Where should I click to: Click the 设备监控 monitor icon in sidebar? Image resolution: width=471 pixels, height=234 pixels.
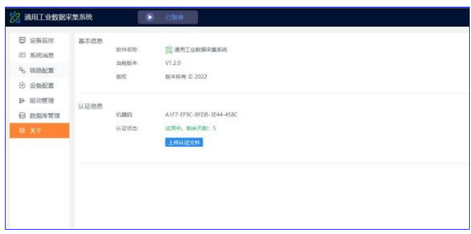click(x=22, y=40)
